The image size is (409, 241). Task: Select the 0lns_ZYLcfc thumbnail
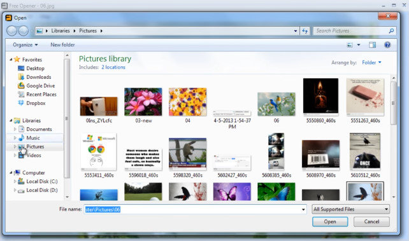tap(99, 106)
